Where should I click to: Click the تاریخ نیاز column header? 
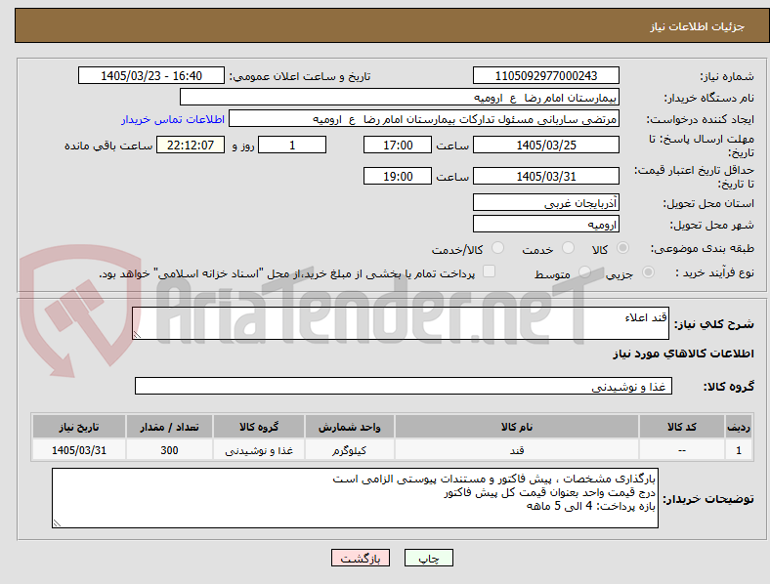click(78, 427)
